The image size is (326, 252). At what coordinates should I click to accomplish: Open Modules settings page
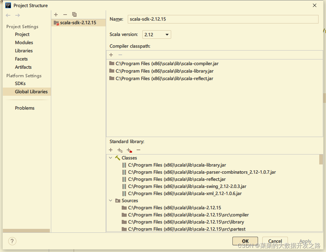coord(24,42)
